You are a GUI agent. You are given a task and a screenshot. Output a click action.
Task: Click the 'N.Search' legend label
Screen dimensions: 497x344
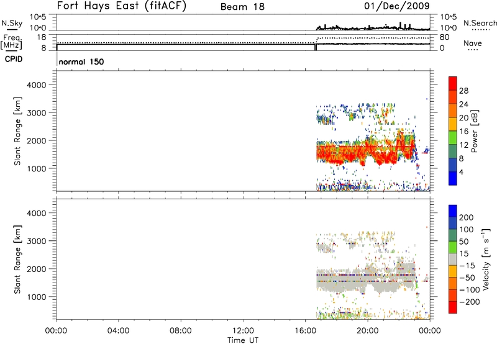point(480,23)
